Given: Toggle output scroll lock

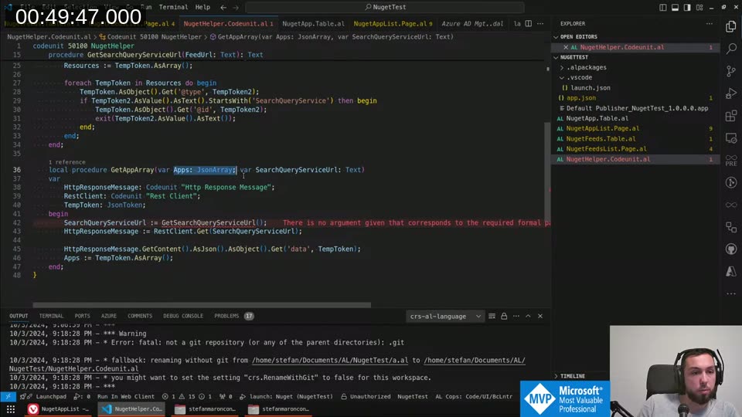Looking at the screenshot, I should click(504, 317).
